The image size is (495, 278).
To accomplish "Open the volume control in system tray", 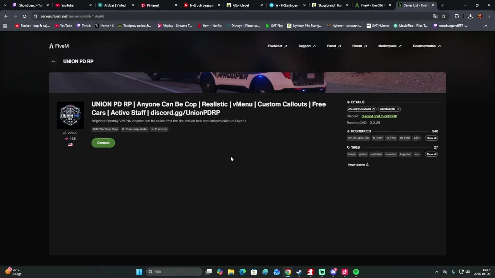I will pyautogui.click(x=468, y=272).
